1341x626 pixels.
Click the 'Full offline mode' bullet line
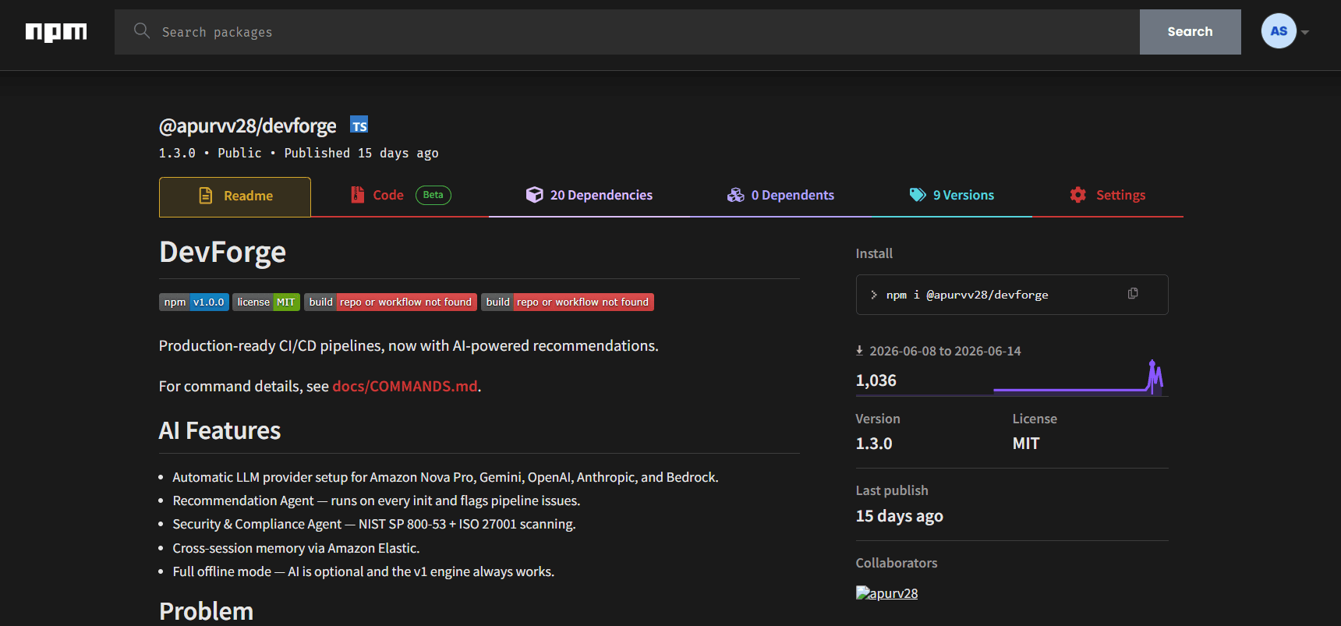(x=363, y=571)
